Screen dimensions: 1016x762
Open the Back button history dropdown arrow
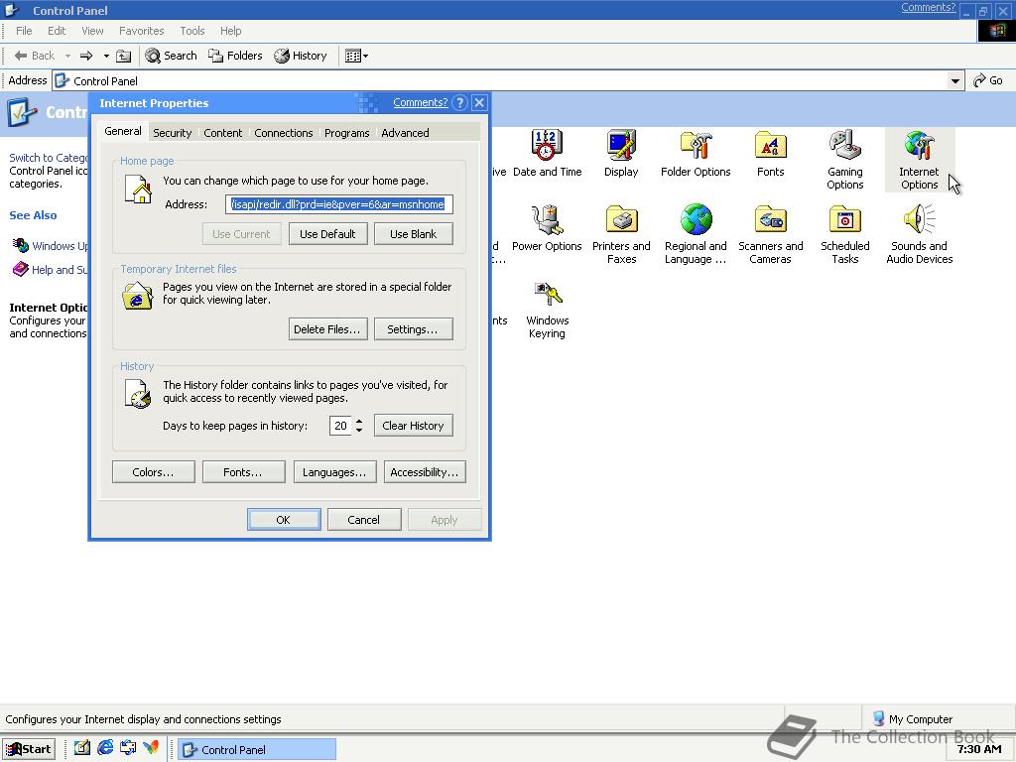[x=67, y=56]
